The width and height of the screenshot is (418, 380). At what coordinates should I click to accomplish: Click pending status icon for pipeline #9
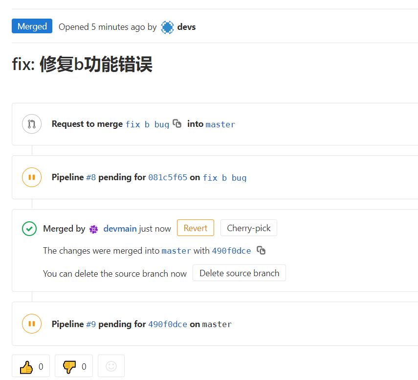32,324
